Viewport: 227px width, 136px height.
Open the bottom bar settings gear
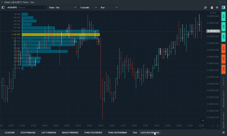tap(223, 132)
